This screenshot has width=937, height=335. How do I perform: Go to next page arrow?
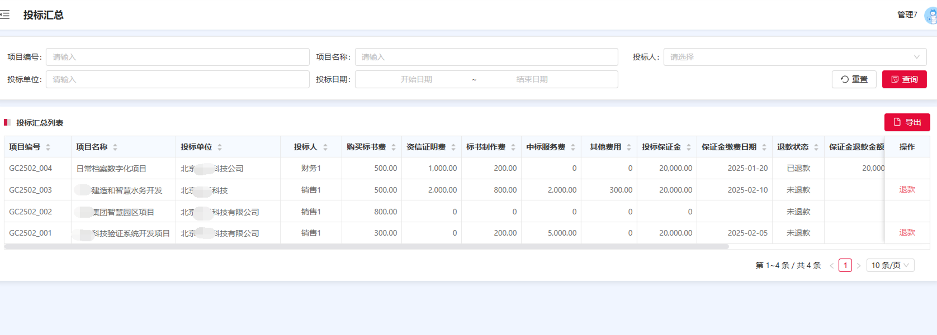(x=859, y=266)
